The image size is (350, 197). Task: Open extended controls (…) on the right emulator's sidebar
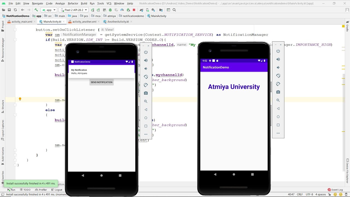pyautogui.click(x=278, y=133)
